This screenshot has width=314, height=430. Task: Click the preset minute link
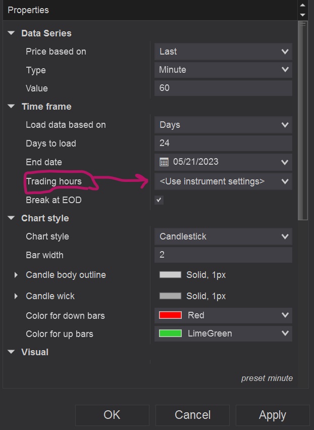(x=267, y=378)
